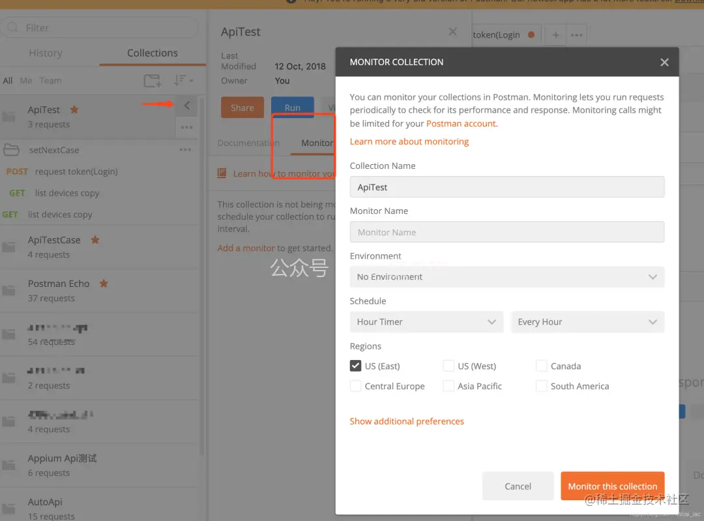Image resolution: width=704 pixels, height=521 pixels.
Task: Filter collections by All
Action: [8, 81]
